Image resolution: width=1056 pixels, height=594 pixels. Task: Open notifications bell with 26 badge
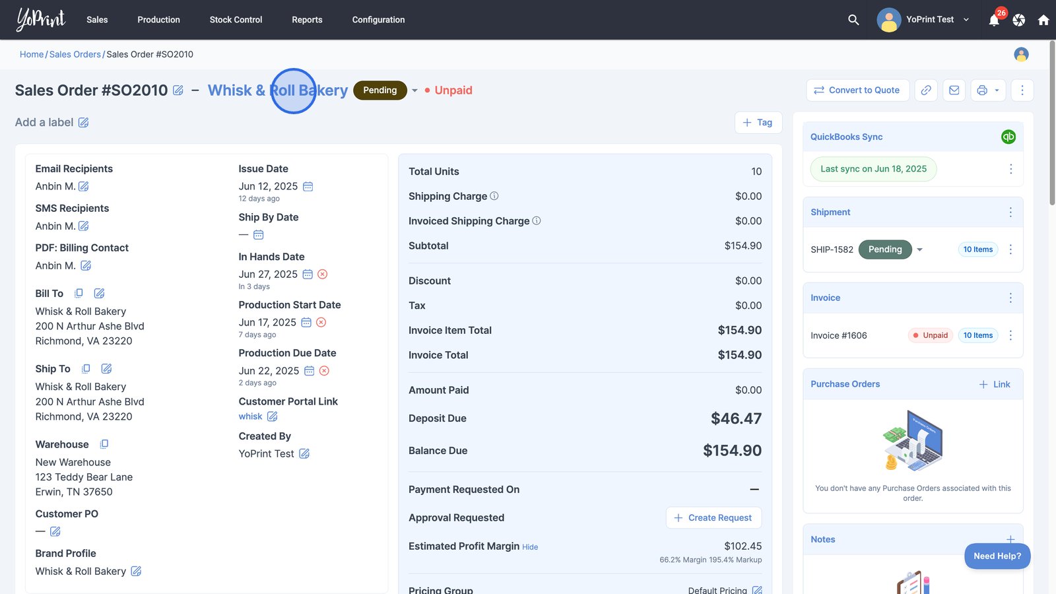click(994, 20)
